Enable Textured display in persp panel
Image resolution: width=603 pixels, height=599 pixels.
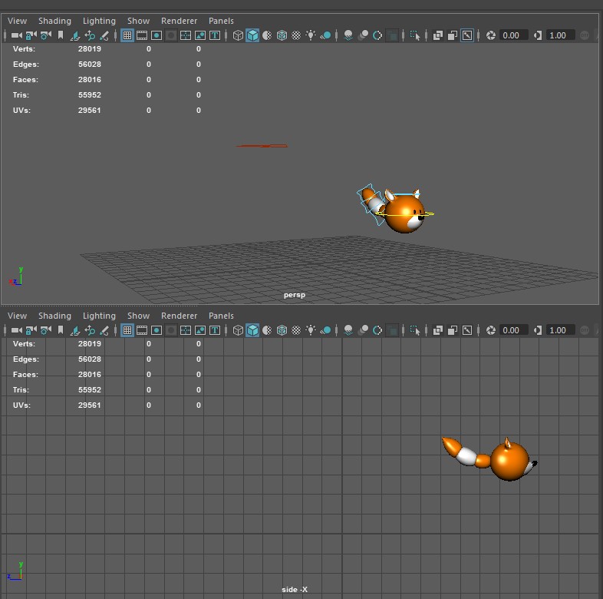pyautogui.click(x=296, y=35)
